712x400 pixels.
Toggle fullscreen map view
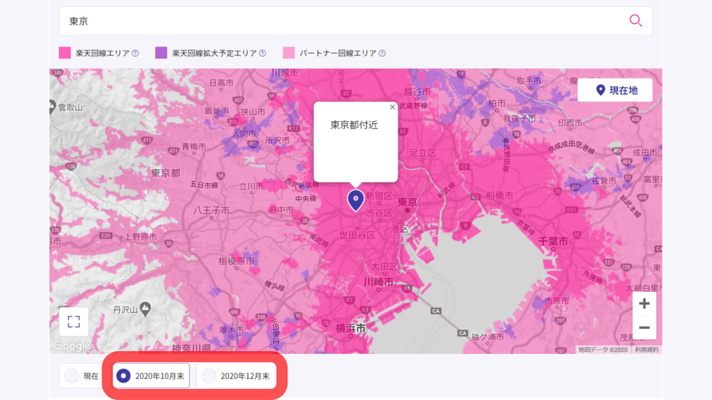[74, 322]
